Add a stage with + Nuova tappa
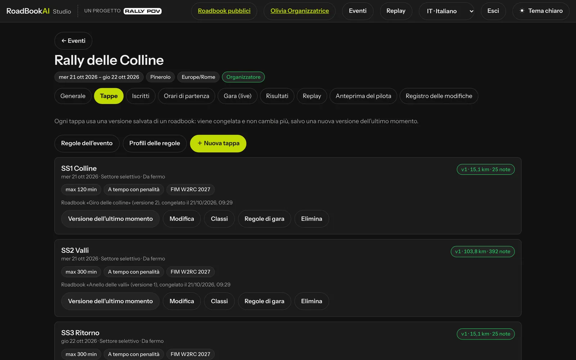The width and height of the screenshot is (576, 360). tap(218, 144)
